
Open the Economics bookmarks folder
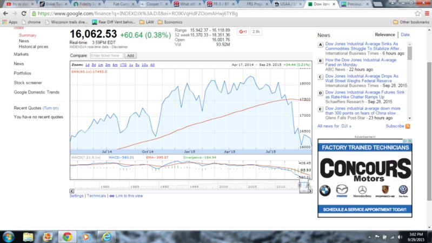point(170,22)
